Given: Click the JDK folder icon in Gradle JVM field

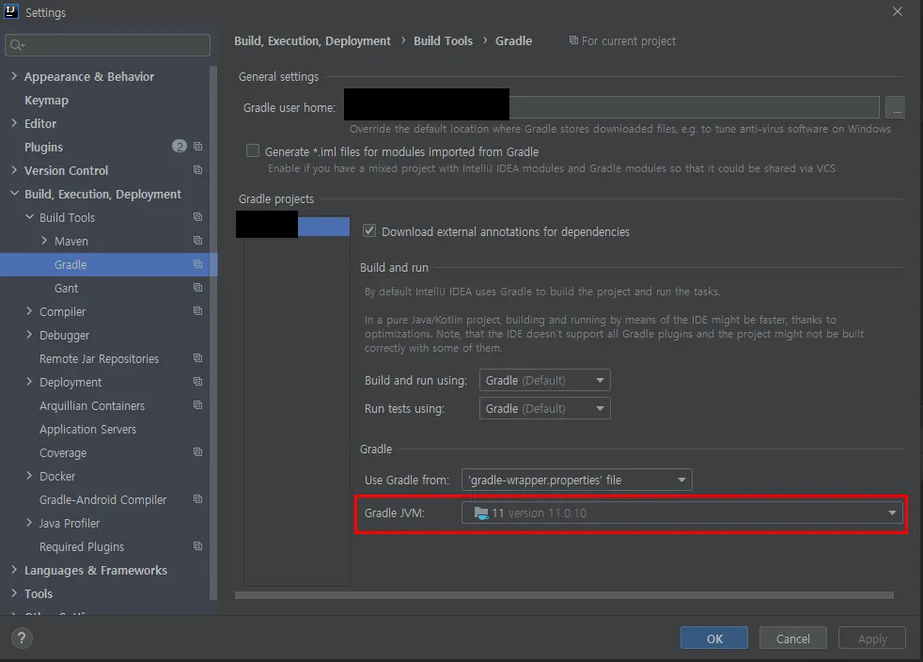Looking at the screenshot, I should point(481,513).
